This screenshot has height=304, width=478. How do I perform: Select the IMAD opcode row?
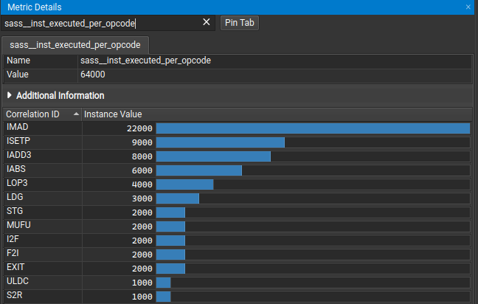click(x=238, y=128)
